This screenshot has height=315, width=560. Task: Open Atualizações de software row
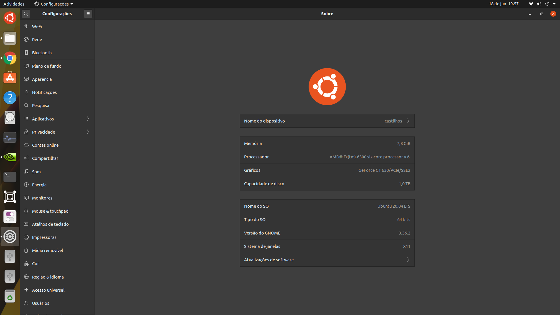point(327,260)
